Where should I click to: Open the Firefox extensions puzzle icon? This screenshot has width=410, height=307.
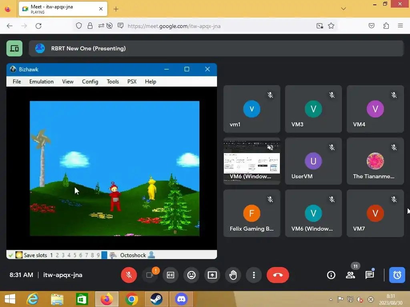click(386, 26)
